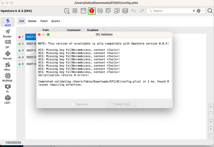The width and height of the screenshot is (214, 147).
Task: Select table row 4 SSDT-P entry
Action: pos(27,57)
